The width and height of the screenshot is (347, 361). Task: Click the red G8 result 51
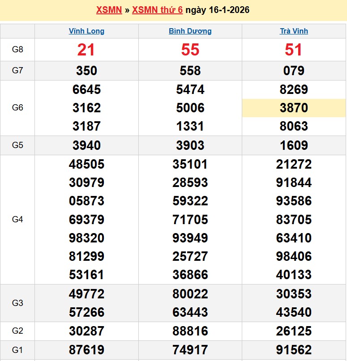pyautogui.click(x=294, y=50)
